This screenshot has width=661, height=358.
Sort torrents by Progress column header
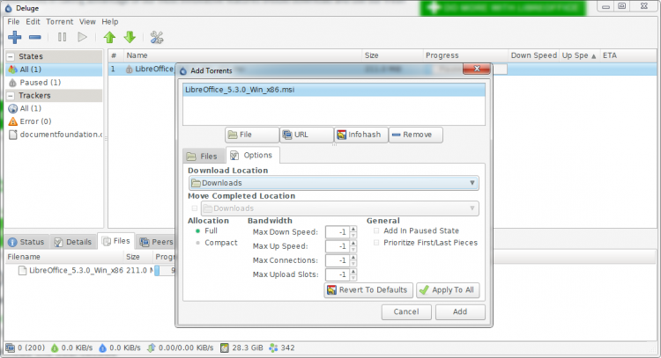click(x=465, y=55)
